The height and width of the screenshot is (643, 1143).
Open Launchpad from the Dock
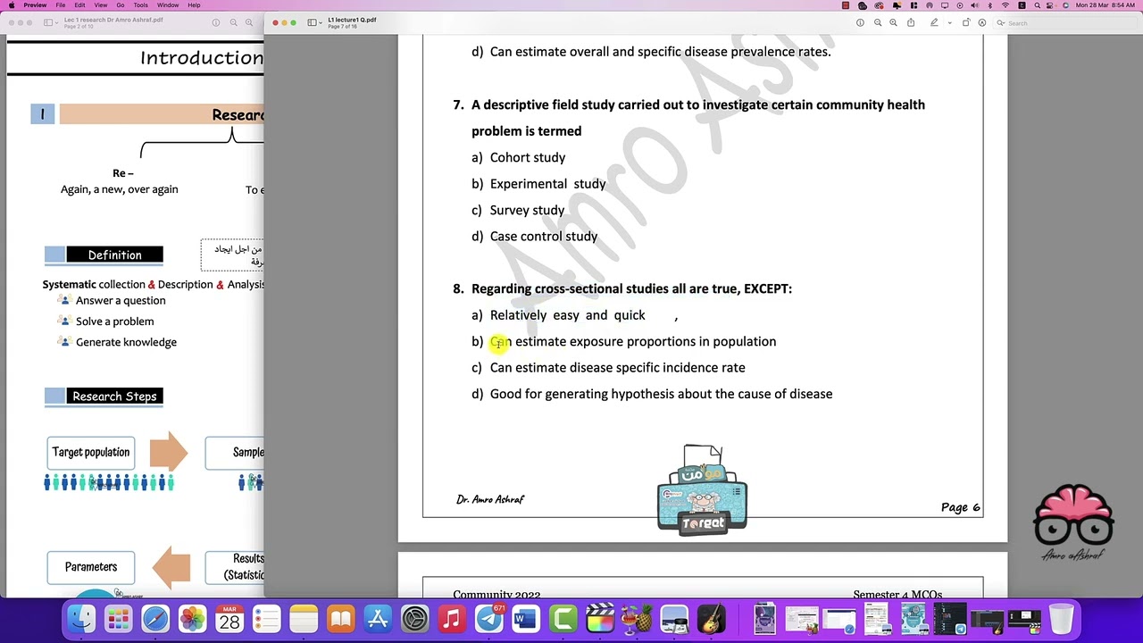click(x=119, y=618)
